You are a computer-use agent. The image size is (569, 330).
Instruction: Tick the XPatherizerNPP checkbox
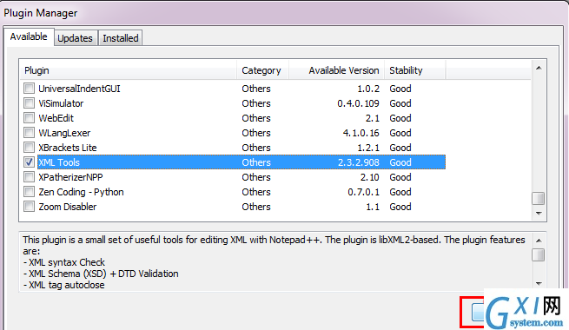pyautogui.click(x=29, y=177)
